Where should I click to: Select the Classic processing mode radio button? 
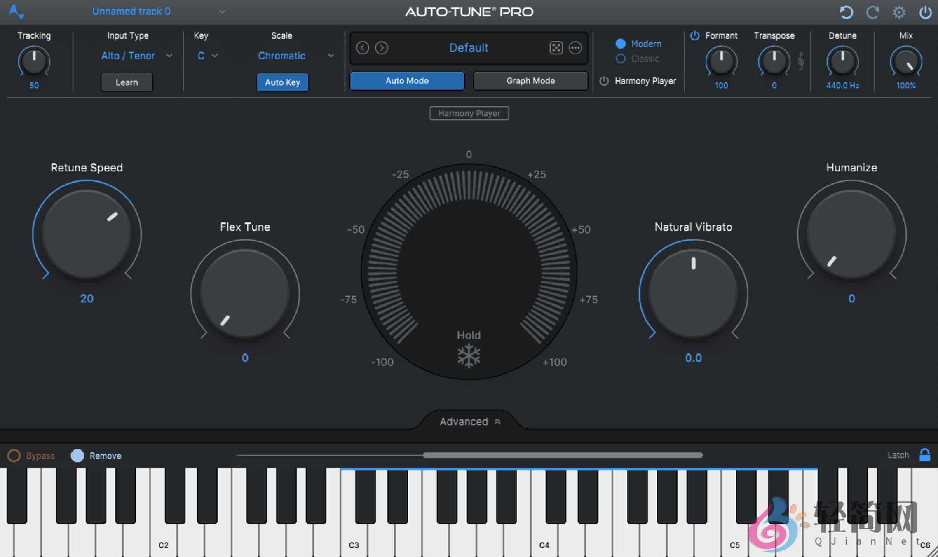click(620, 59)
